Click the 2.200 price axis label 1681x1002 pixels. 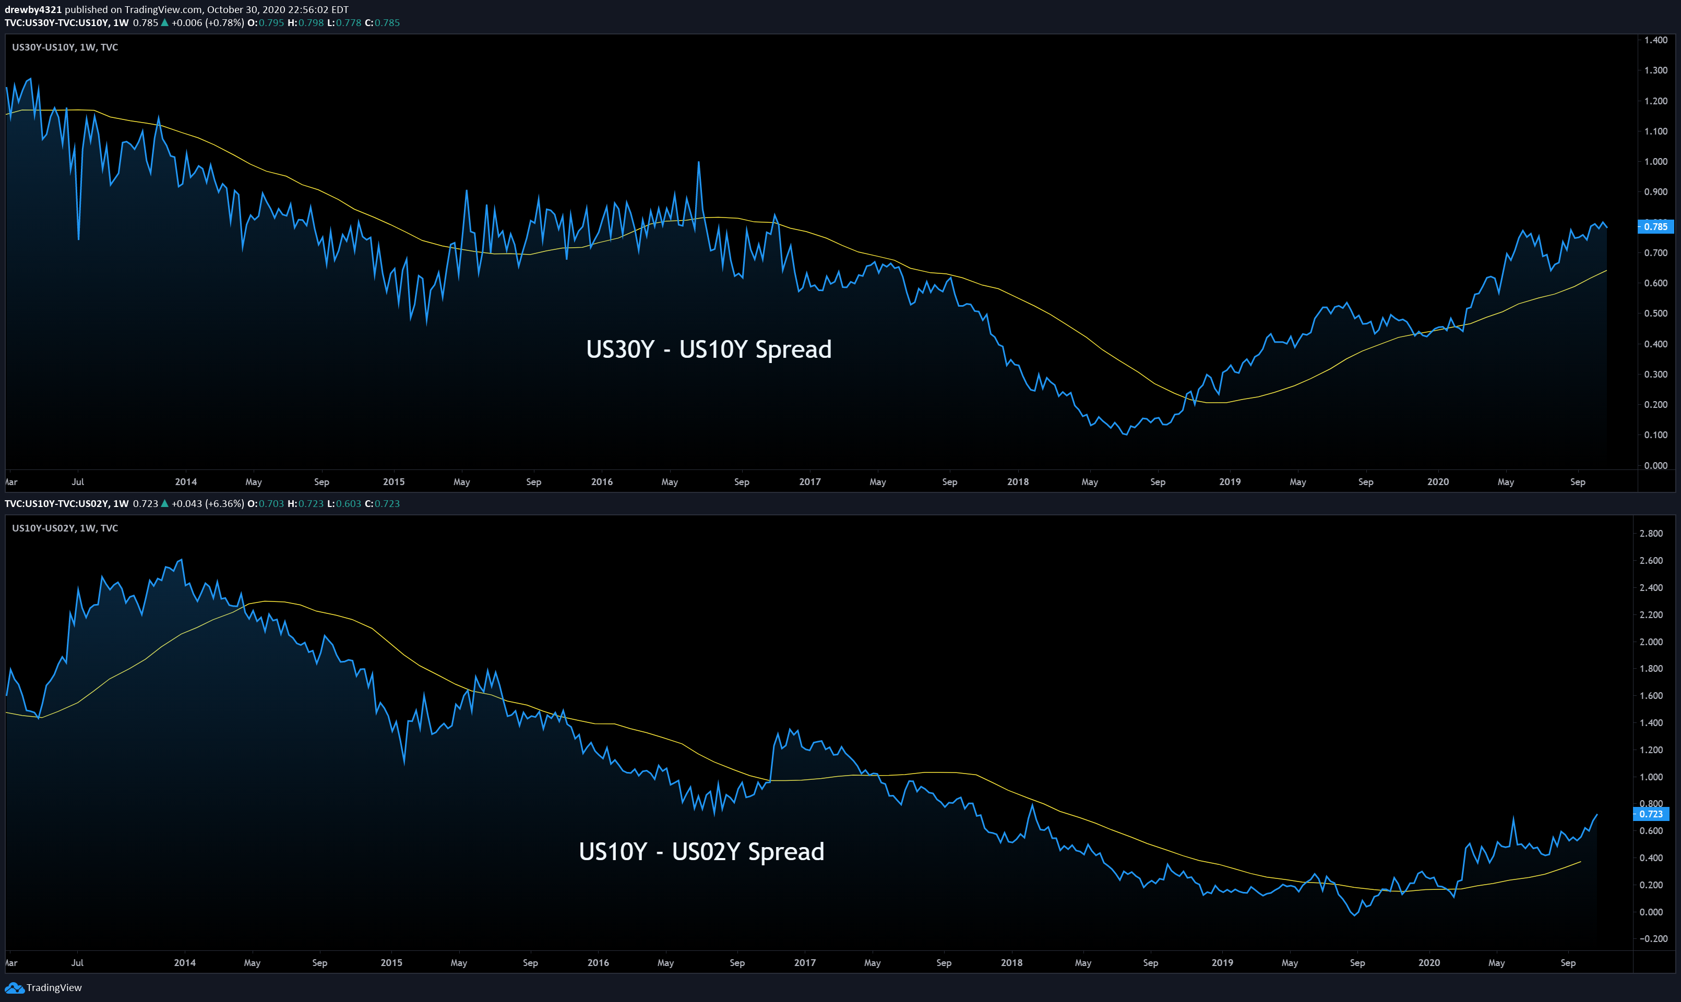pos(1651,614)
